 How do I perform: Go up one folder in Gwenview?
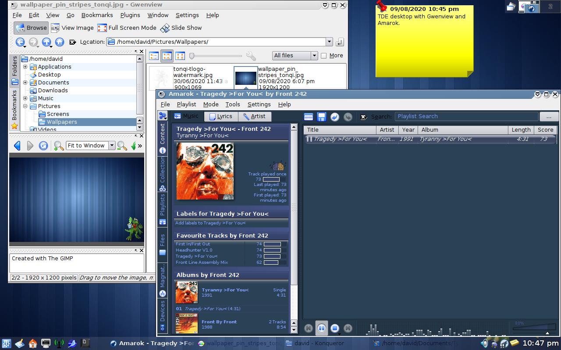(x=46, y=42)
